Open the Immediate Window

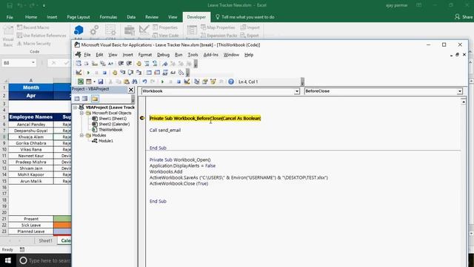click(157, 73)
